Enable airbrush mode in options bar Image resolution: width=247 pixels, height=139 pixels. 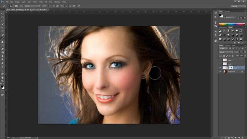click(x=74, y=6)
